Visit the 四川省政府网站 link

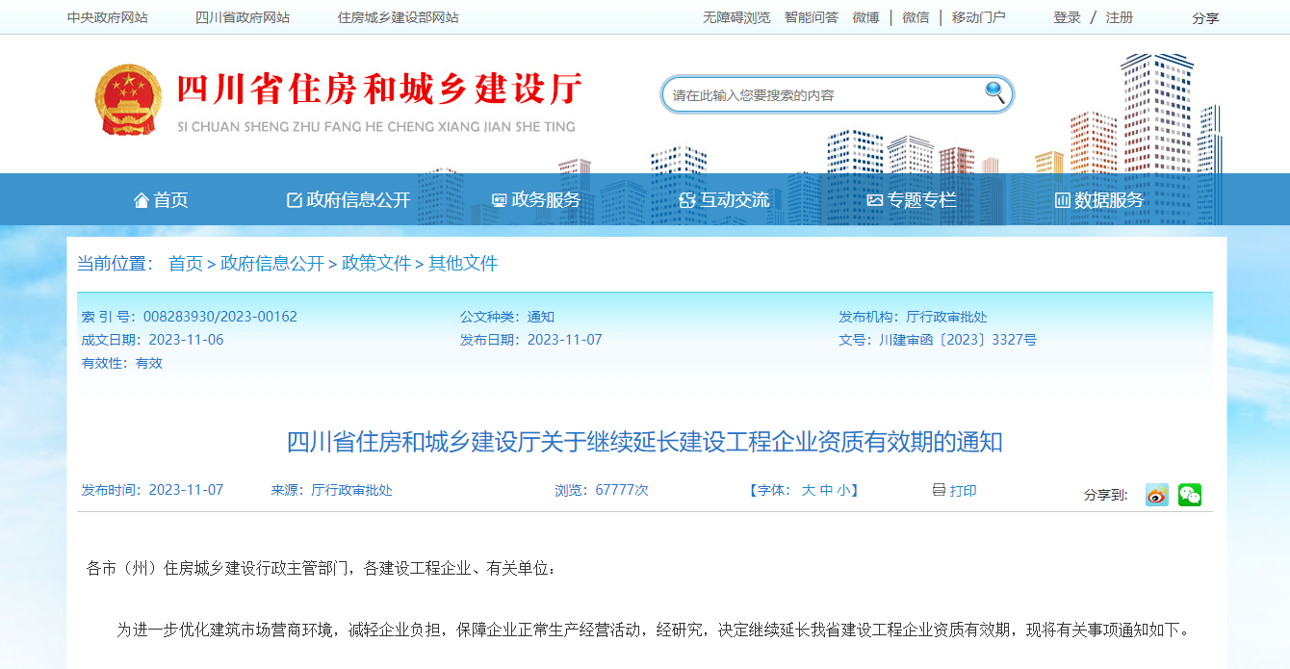click(243, 17)
